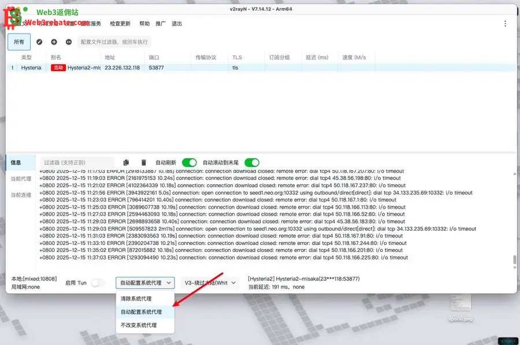Switch to the 当前连接 tab
Screen dimensions: 520x345
coord(21,195)
